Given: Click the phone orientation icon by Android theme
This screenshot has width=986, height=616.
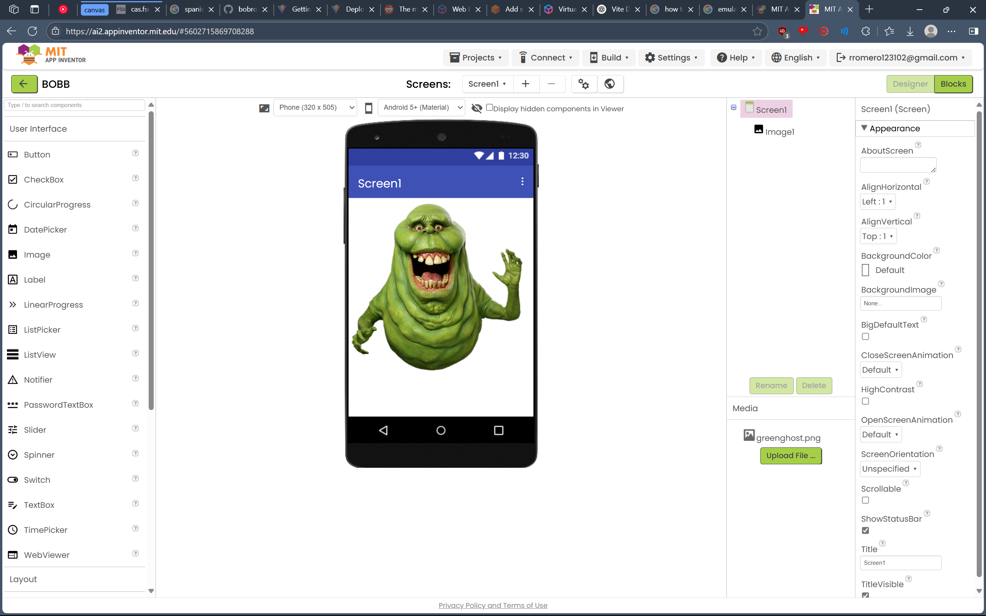Looking at the screenshot, I should (368, 108).
